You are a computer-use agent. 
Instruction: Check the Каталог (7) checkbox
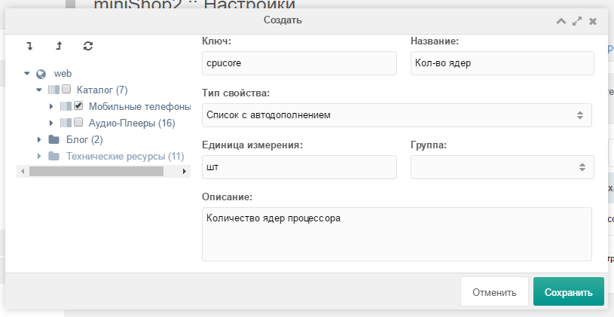click(66, 90)
